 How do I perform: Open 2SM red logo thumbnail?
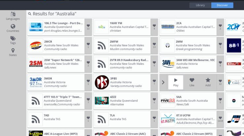(x=36, y=64)
